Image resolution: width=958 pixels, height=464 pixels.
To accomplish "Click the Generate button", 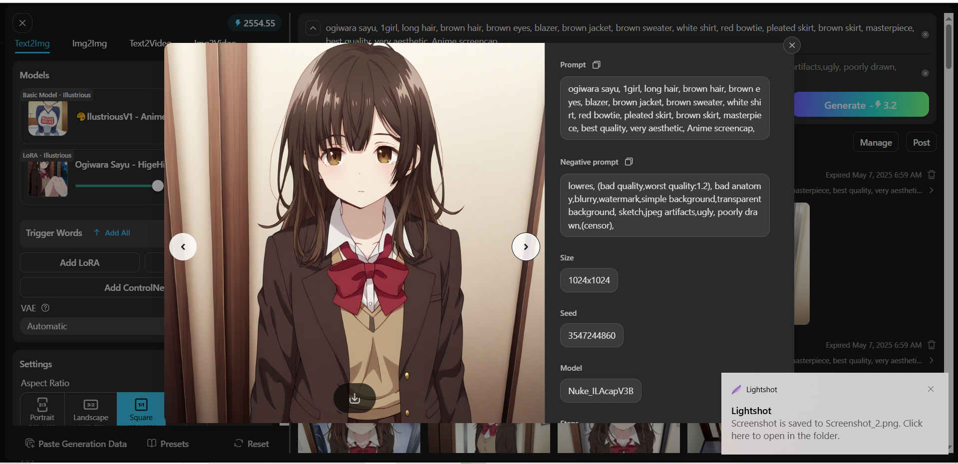I will point(861,105).
